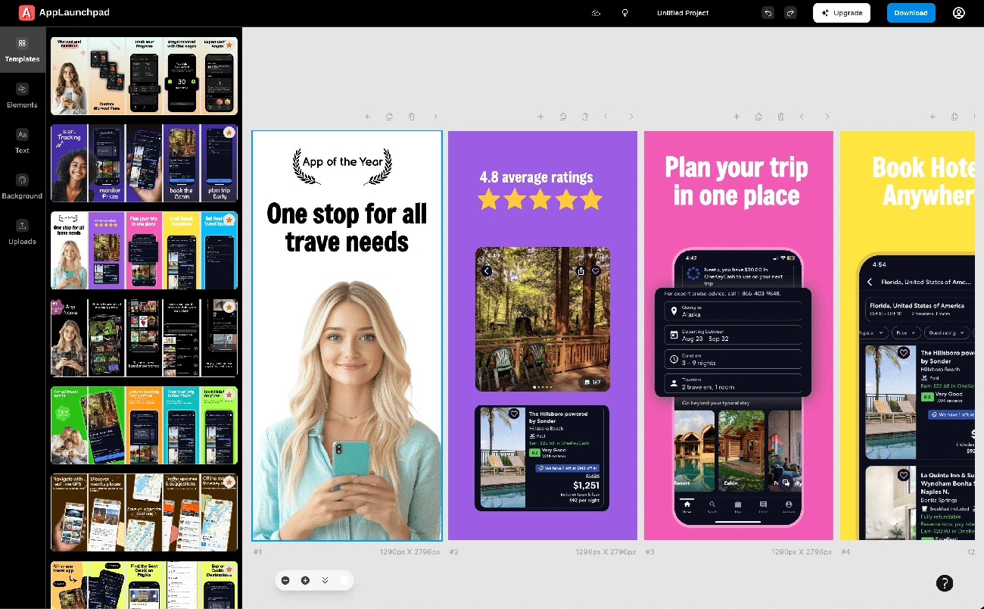Delete screenshot #3 using its trash icon

pyautogui.click(x=780, y=117)
